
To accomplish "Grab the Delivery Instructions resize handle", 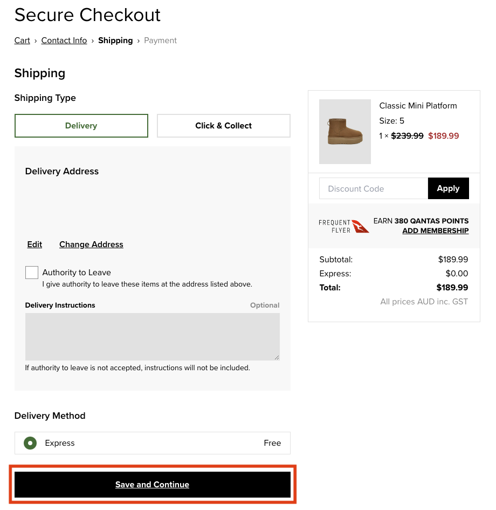I will tap(277, 357).
